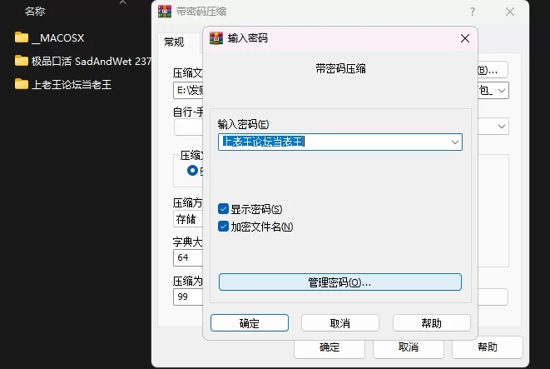Open 管理密码 password manager button
Image resolution: width=550 pixels, height=369 pixels.
339,282
